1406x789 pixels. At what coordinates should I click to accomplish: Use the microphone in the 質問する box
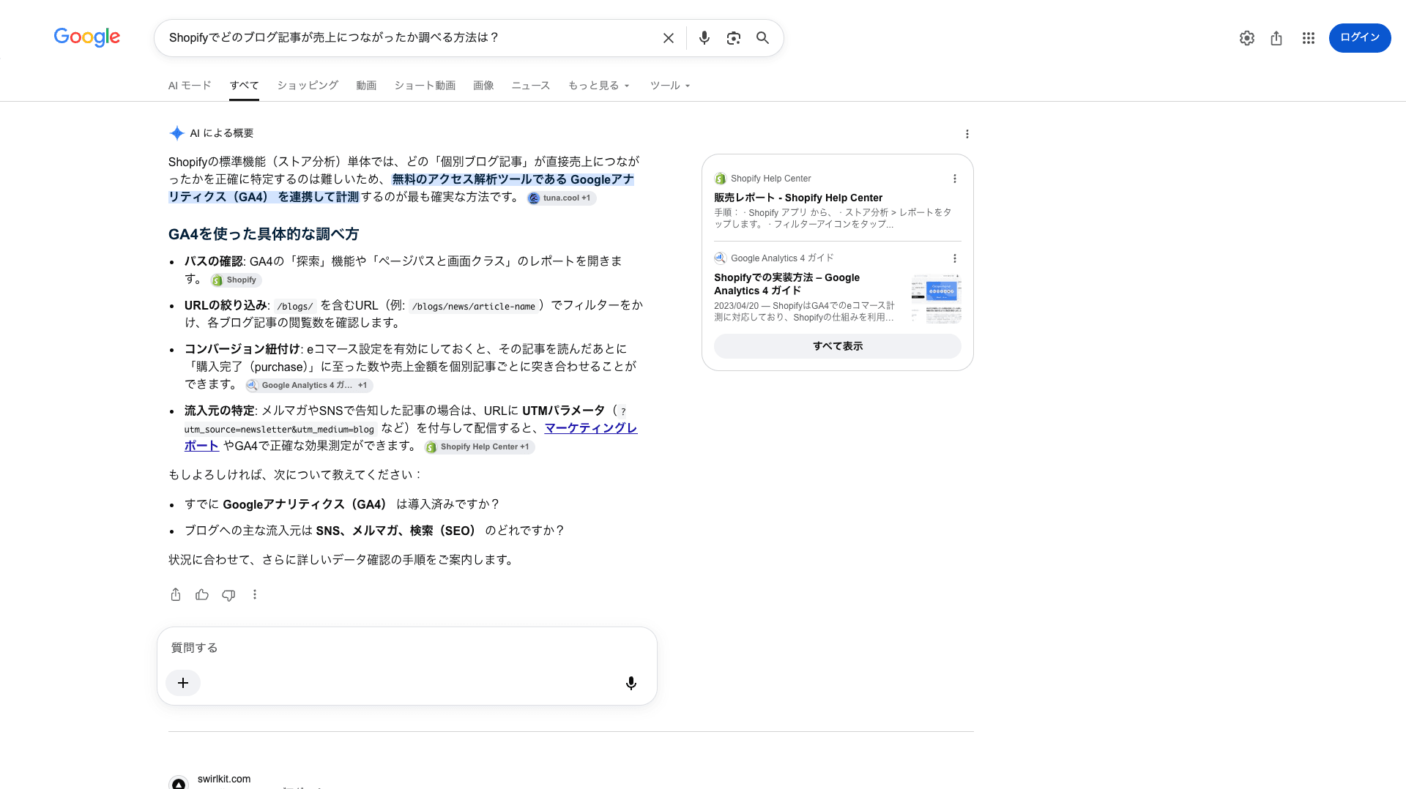(631, 683)
